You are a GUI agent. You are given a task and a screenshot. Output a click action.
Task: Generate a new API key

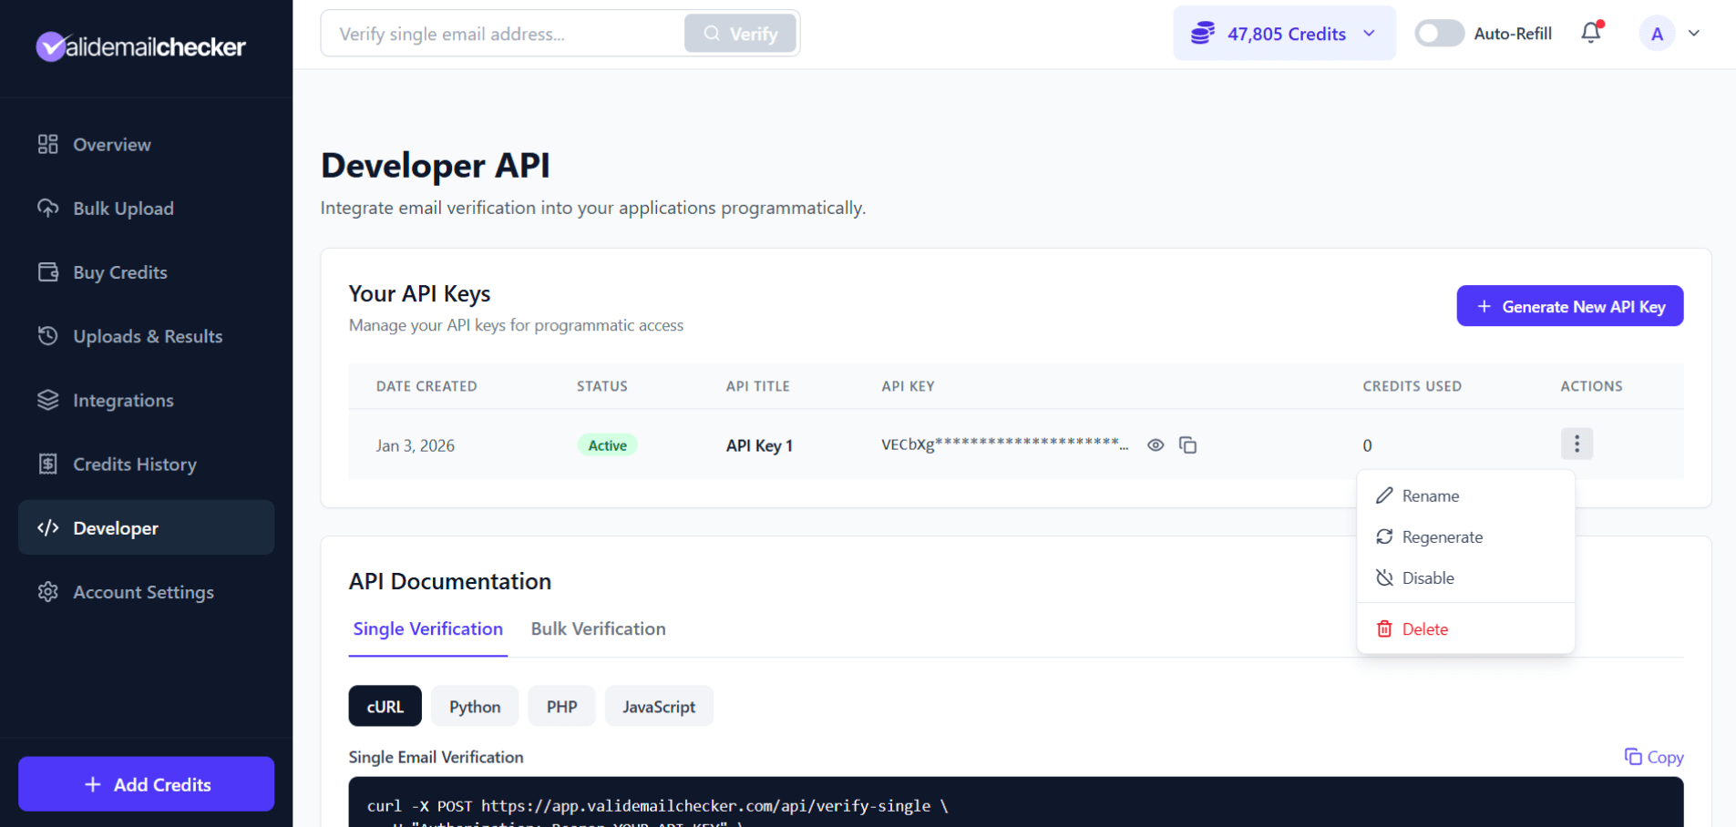[x=1569, y=306]
